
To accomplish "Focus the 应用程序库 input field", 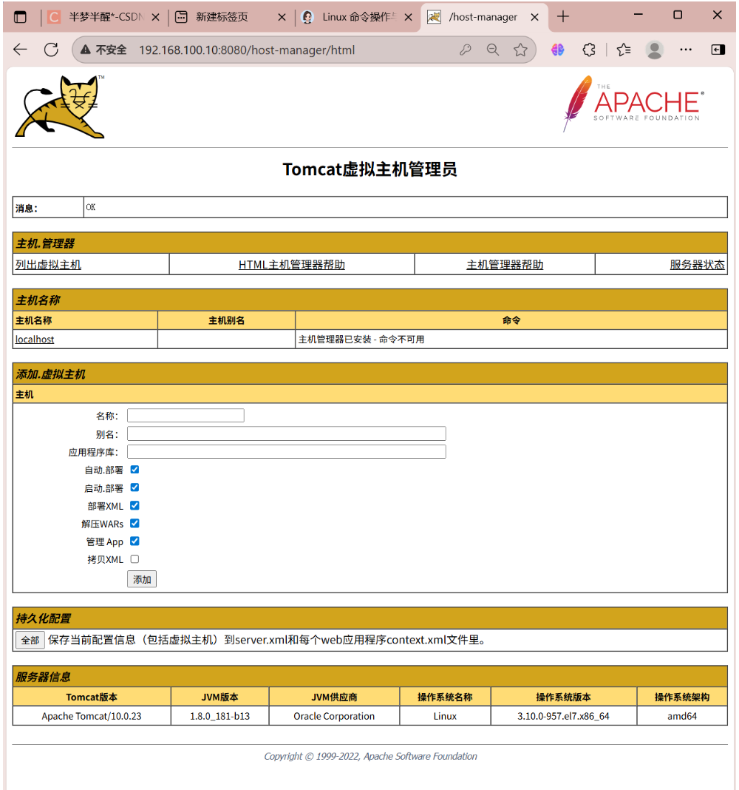I will click(287, 451).
